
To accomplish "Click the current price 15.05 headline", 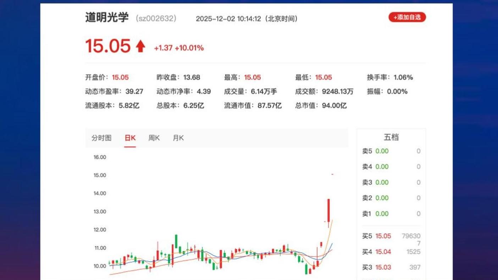I will coord(108,46).
